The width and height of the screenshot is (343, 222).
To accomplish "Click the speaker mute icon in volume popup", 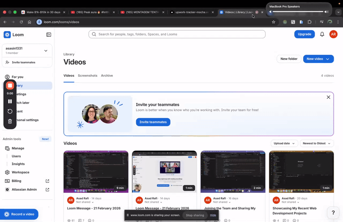I will click(x=270, y=12).
